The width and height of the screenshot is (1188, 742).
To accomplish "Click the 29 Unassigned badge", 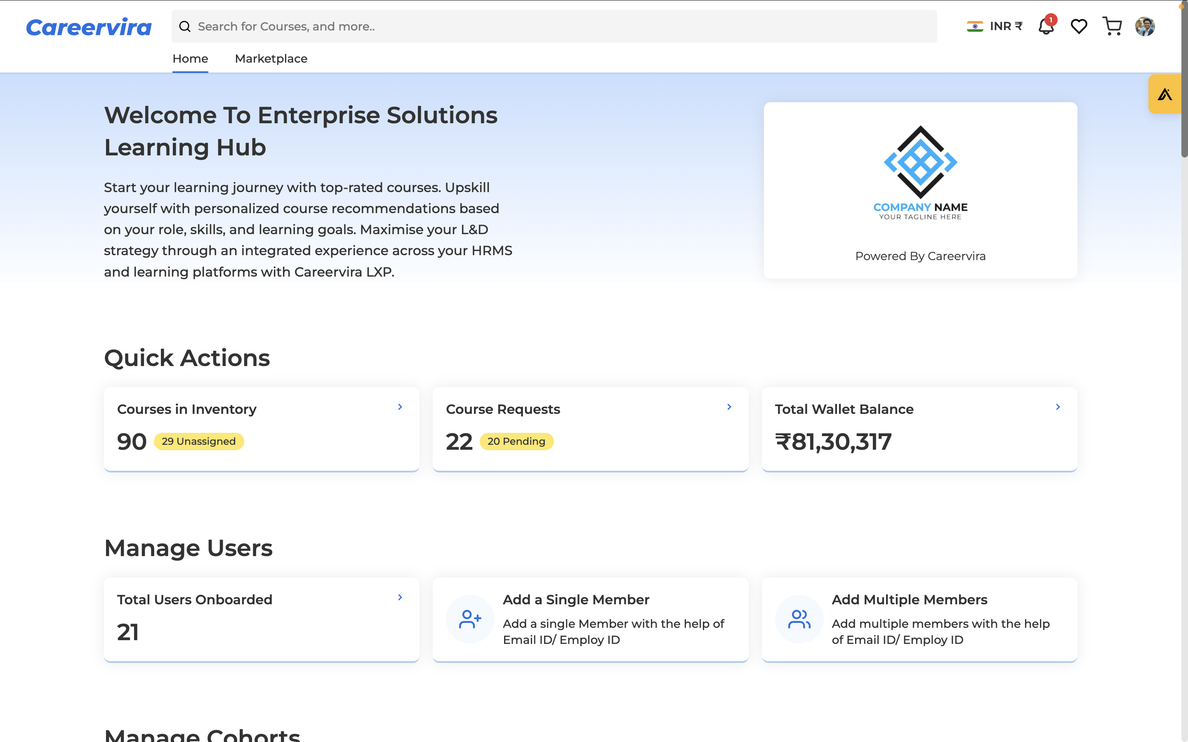I will tap(198, 441).
